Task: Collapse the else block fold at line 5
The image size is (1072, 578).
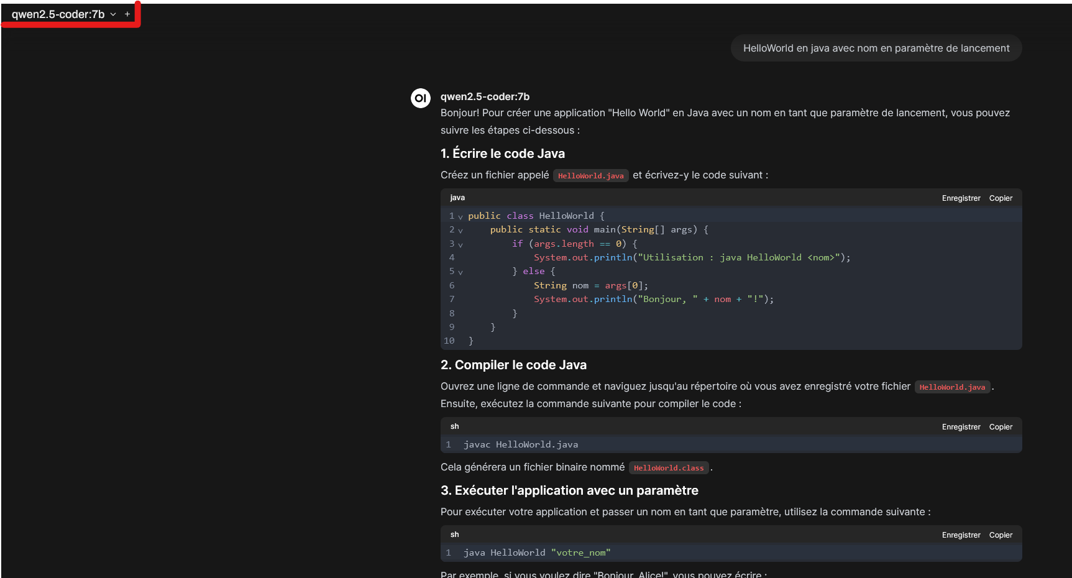Action: coord(460,272)
